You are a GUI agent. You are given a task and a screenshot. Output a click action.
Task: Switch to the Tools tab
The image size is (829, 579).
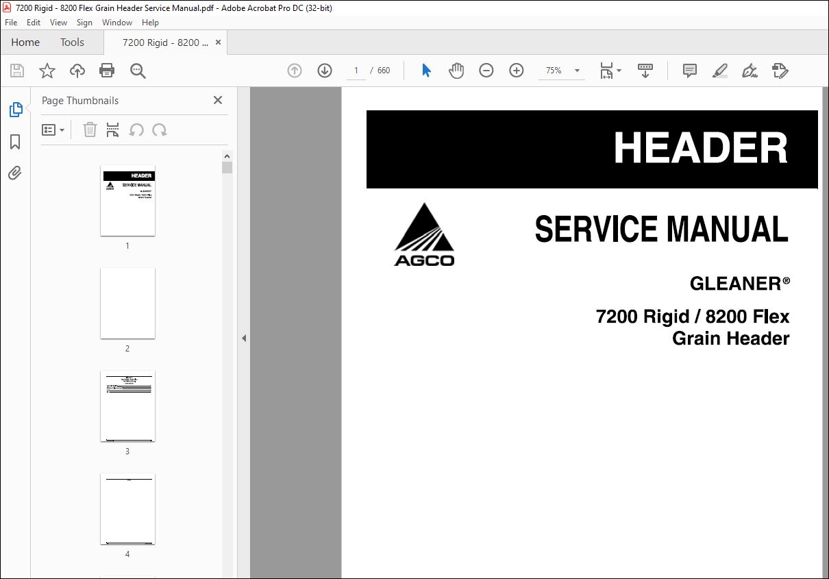tap(72, 42)
